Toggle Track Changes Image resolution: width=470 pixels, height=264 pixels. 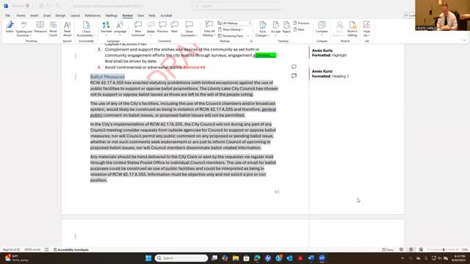tap(263, 27)
